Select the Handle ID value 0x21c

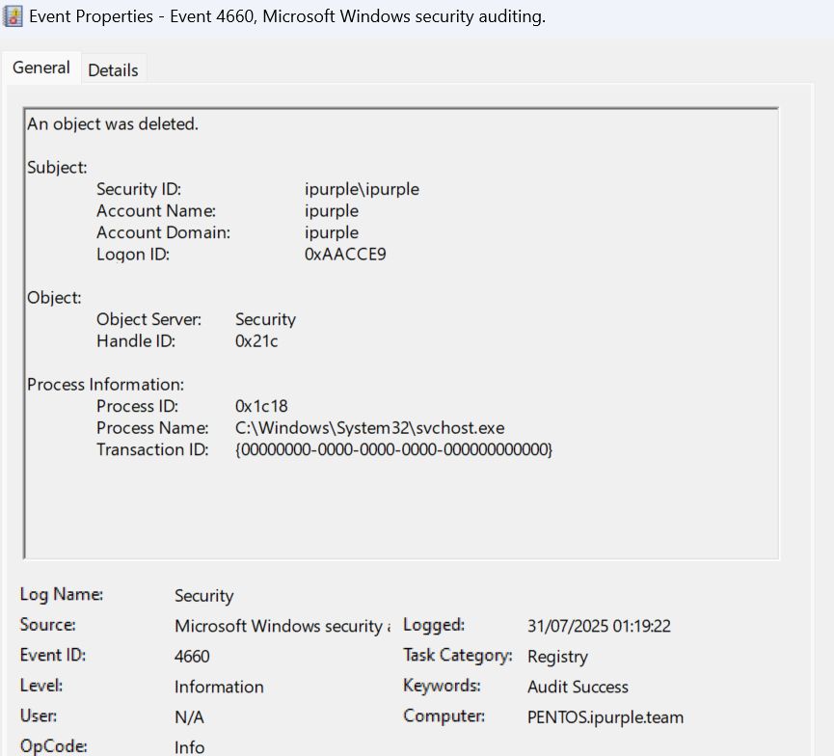click(x=256, y=341)
